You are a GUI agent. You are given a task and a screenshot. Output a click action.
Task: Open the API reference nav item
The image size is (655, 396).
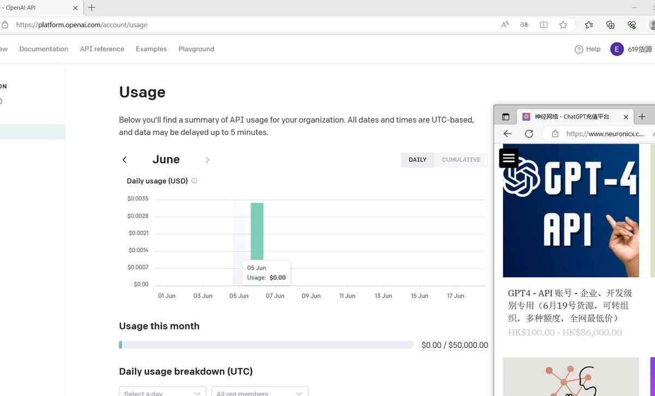102,49
